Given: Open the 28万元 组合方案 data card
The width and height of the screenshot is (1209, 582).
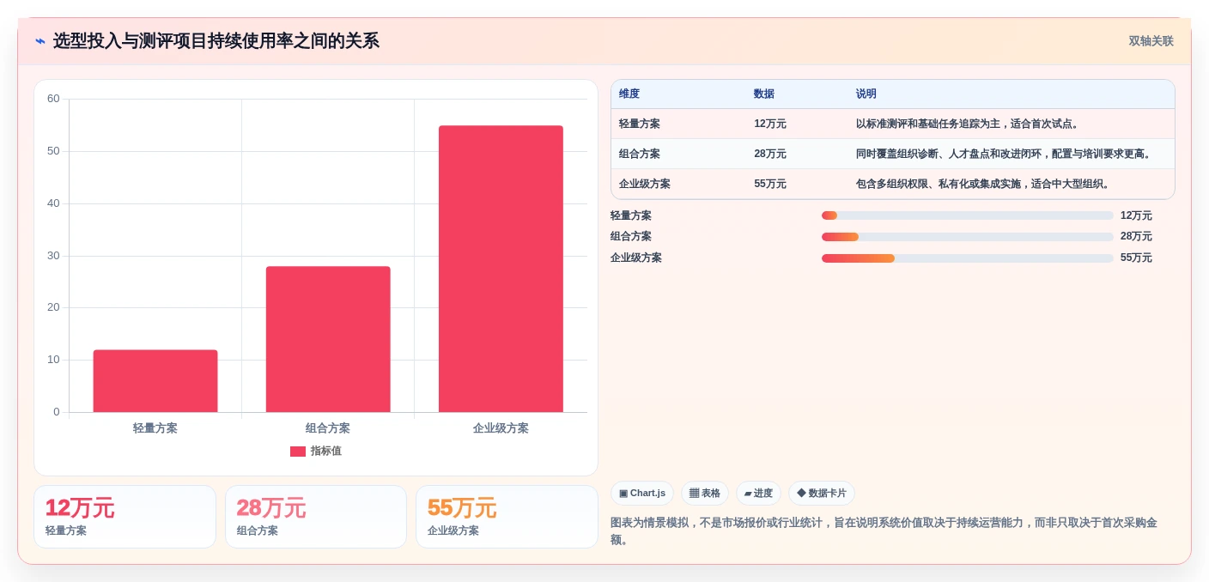Looking at the screenshot, I should [316, 517].
